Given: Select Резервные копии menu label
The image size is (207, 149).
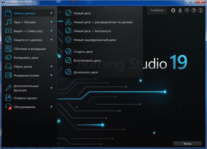Looking at the screenshot, I should click(26, 76).
